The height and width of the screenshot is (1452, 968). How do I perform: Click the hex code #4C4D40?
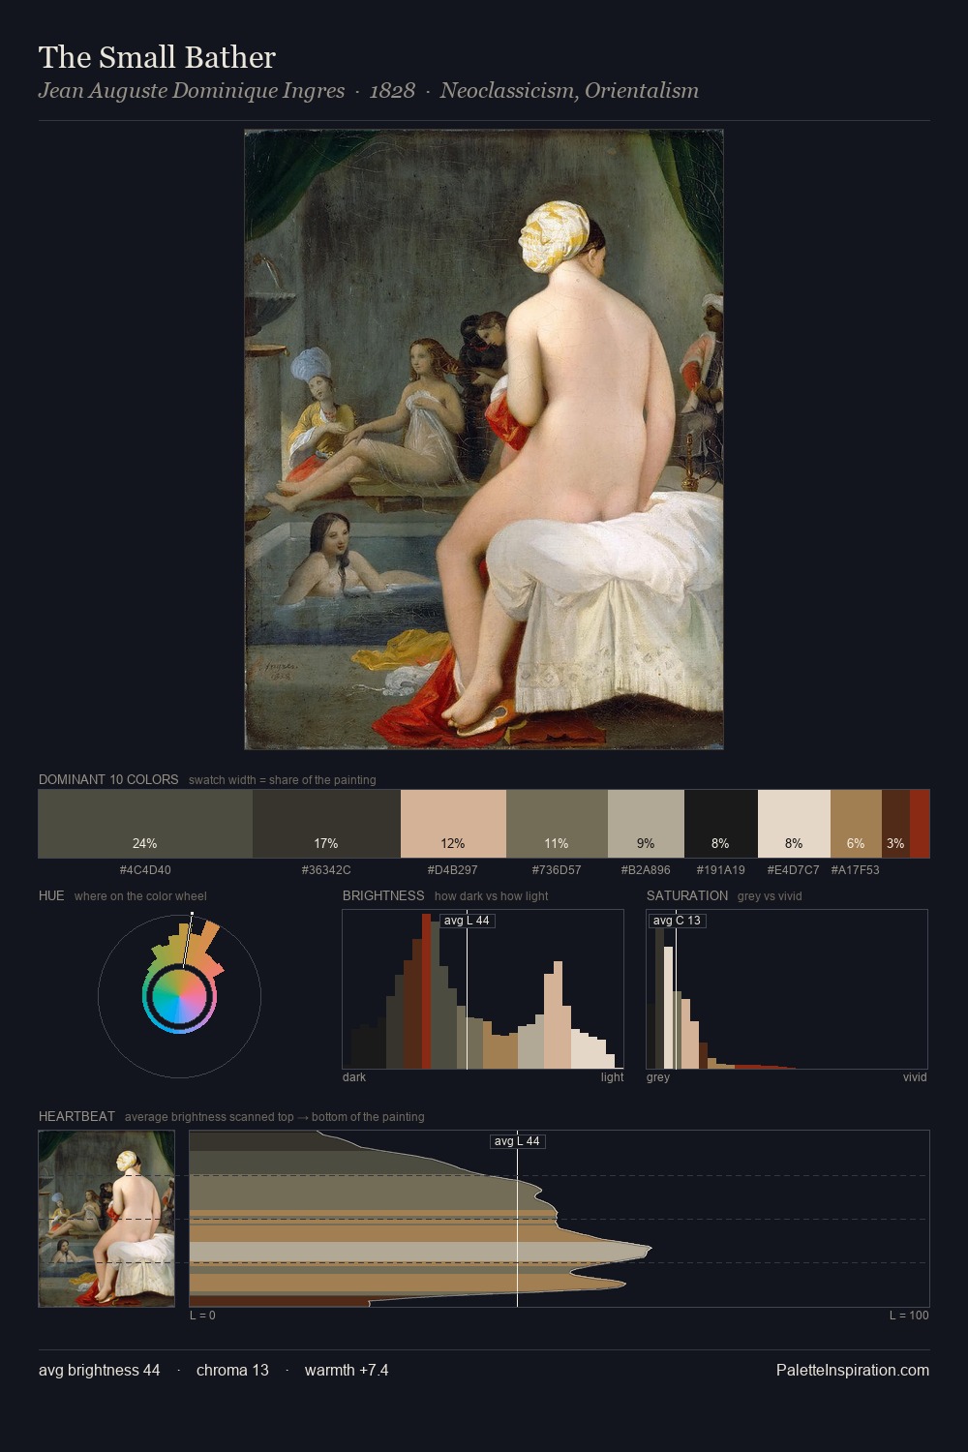point(145,870)
